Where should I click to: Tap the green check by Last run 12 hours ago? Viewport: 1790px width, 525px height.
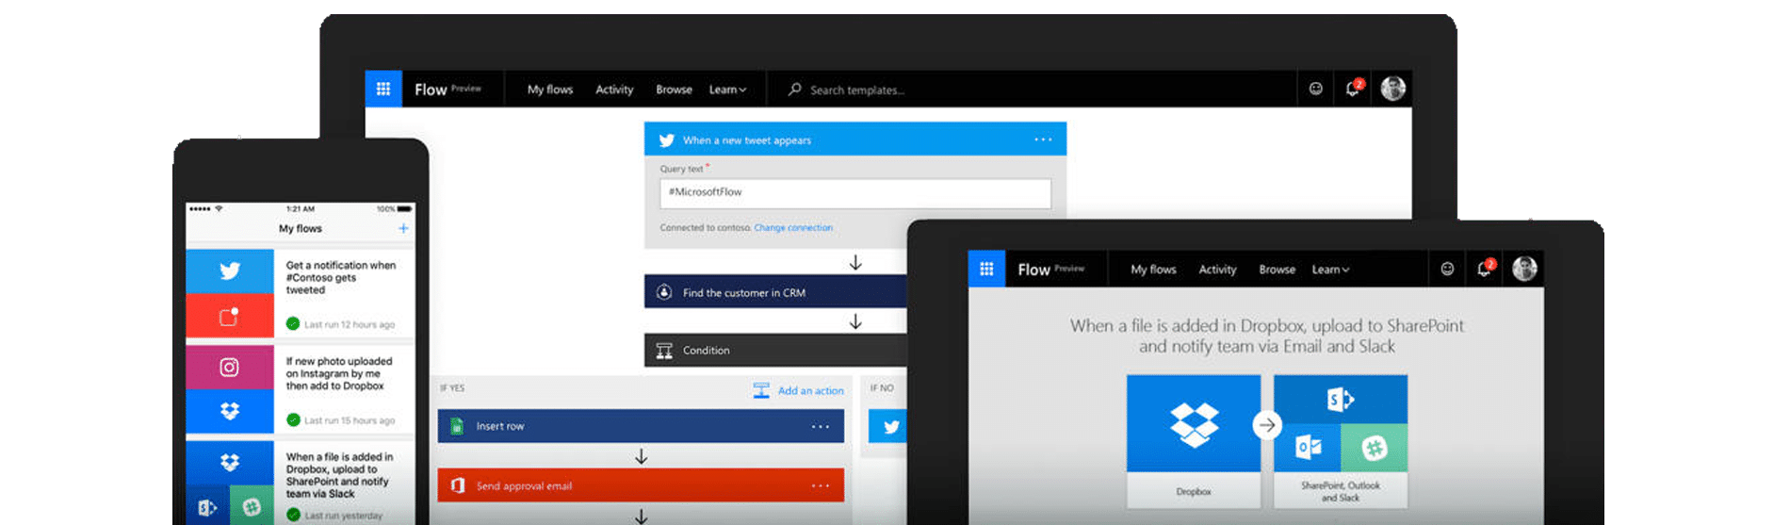point(293,323)
